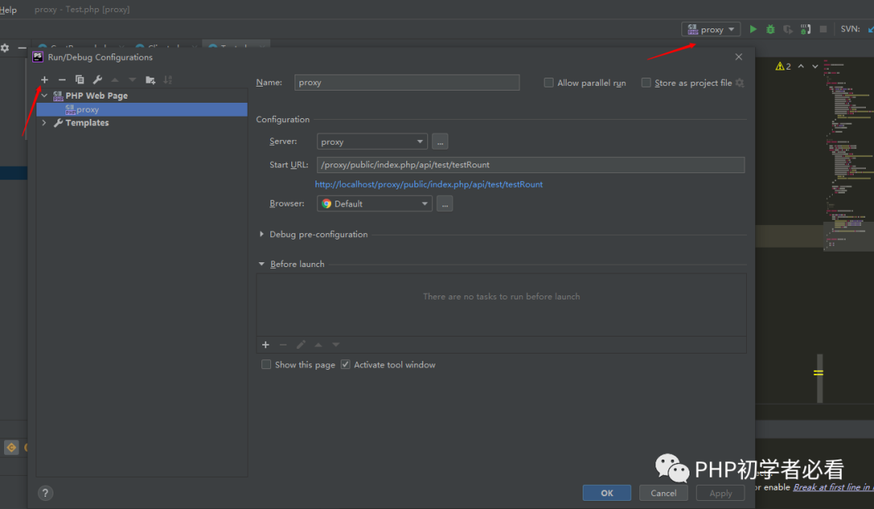Browse browsers with ellipsis button
The image size is (874, 509).
click(x=445, y=203)
